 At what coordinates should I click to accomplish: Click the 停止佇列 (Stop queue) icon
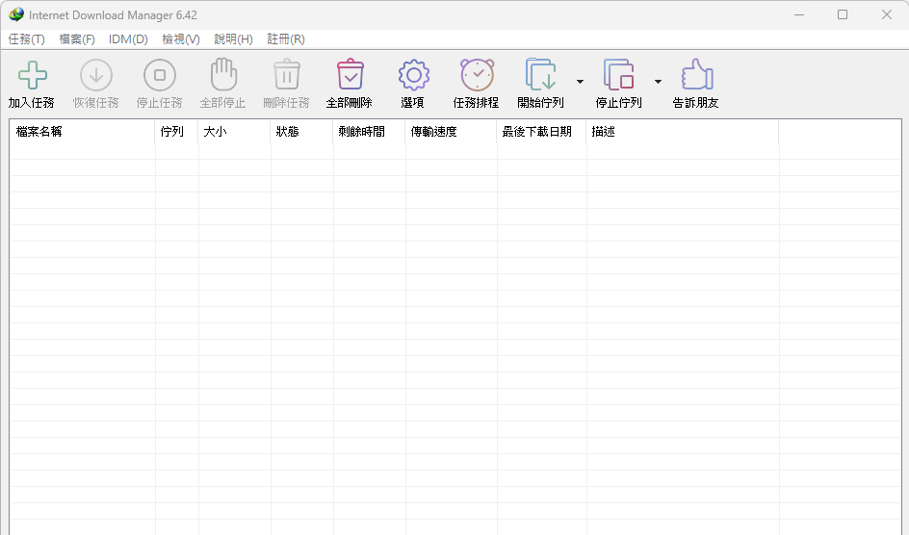coord(618,75)
